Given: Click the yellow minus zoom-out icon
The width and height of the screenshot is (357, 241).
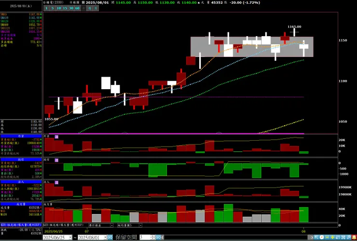Looking at the screenshot, I should (x=327, y=238).
